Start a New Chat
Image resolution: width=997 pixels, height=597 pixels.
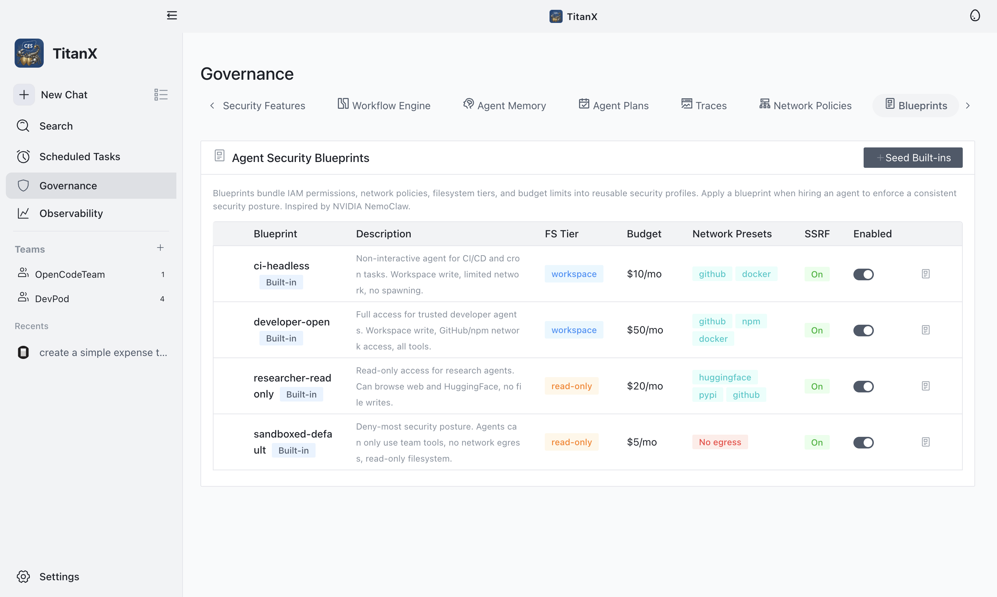(x=64, y=95)
